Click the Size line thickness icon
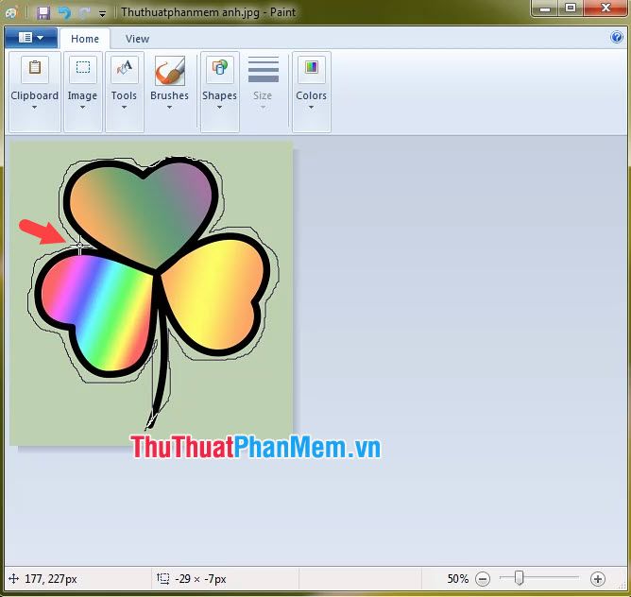The image size is (631, 597). [x=264, y=69]
